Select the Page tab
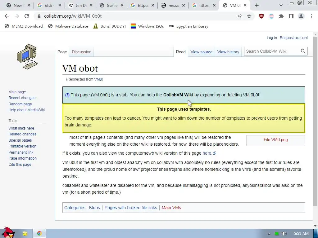Image resolution: width=318 pixels, height=238 pixels. point(62,52)
